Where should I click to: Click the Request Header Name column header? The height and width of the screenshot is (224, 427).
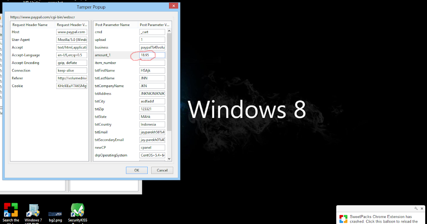coord(33,25)
